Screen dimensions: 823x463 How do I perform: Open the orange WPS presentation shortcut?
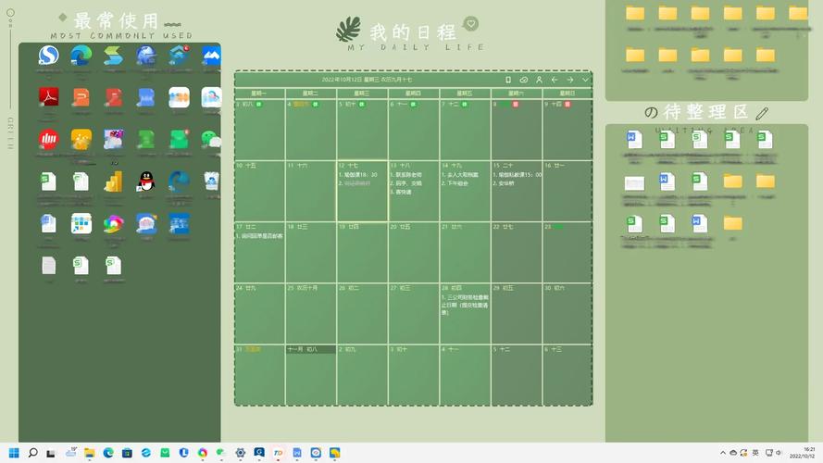(81, 97)
